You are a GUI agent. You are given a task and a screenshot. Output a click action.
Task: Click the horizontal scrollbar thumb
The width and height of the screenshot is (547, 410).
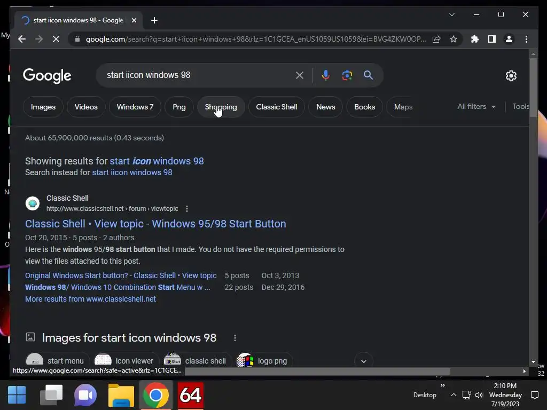point(317,372)
